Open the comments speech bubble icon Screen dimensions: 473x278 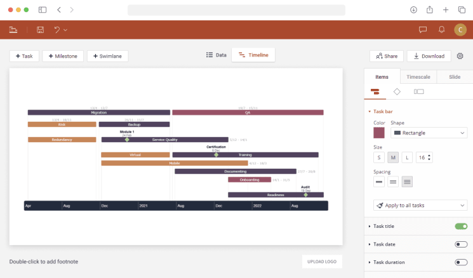[423, 30]
